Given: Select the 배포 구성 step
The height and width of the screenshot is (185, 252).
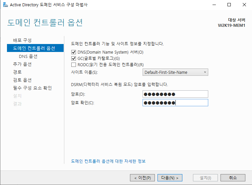Looking at the screenshot, I should point(22,40).
